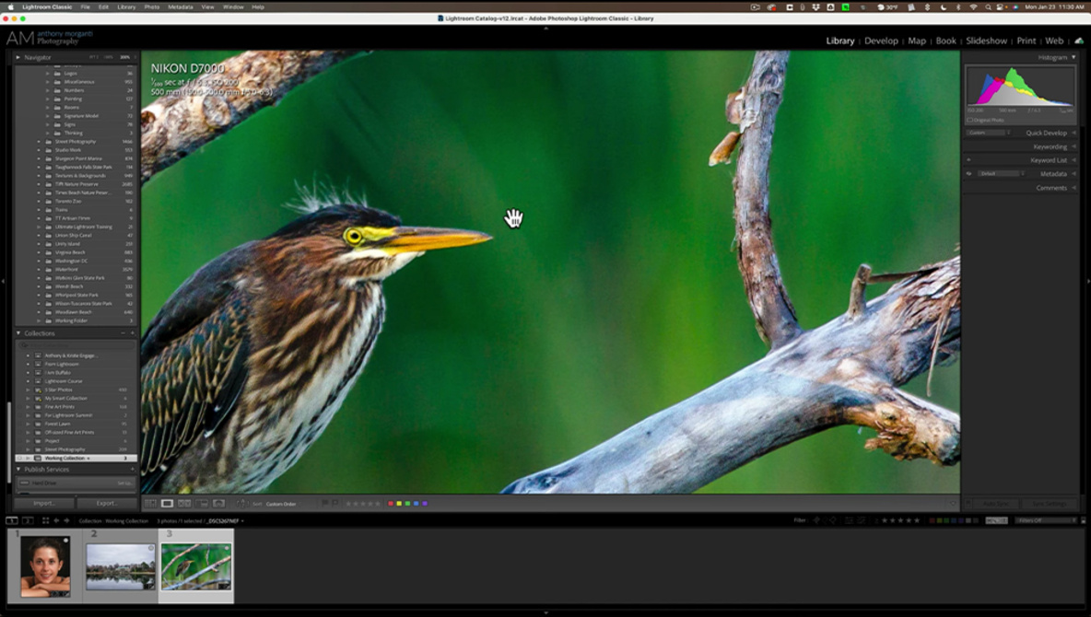Viewport: 1091px width, 617px height.
Task: Toggle the Metadata panel eye icon
Action: coord(968,174)
